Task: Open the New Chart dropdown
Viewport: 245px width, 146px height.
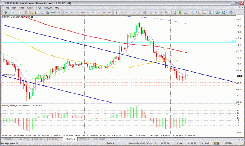Action: [x=6, y=12]
